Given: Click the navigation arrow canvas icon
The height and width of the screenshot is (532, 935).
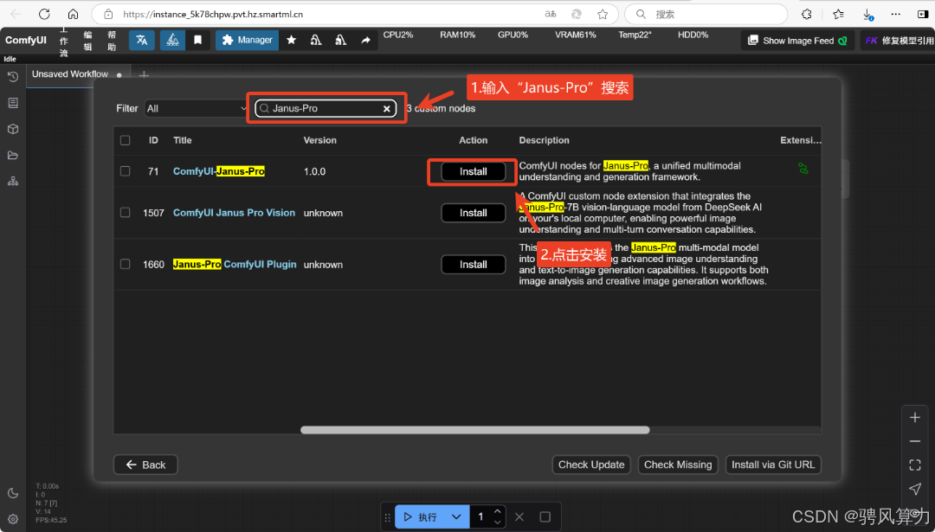Looking at the screenshot, I should (915, 489).
